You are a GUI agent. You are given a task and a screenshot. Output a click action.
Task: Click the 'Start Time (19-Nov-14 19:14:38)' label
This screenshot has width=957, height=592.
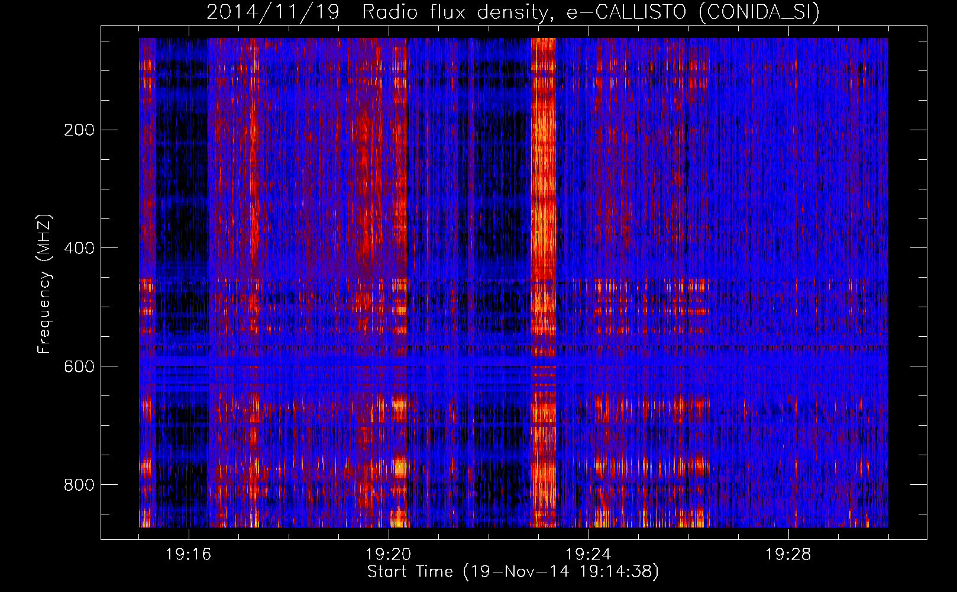point(513,572)
